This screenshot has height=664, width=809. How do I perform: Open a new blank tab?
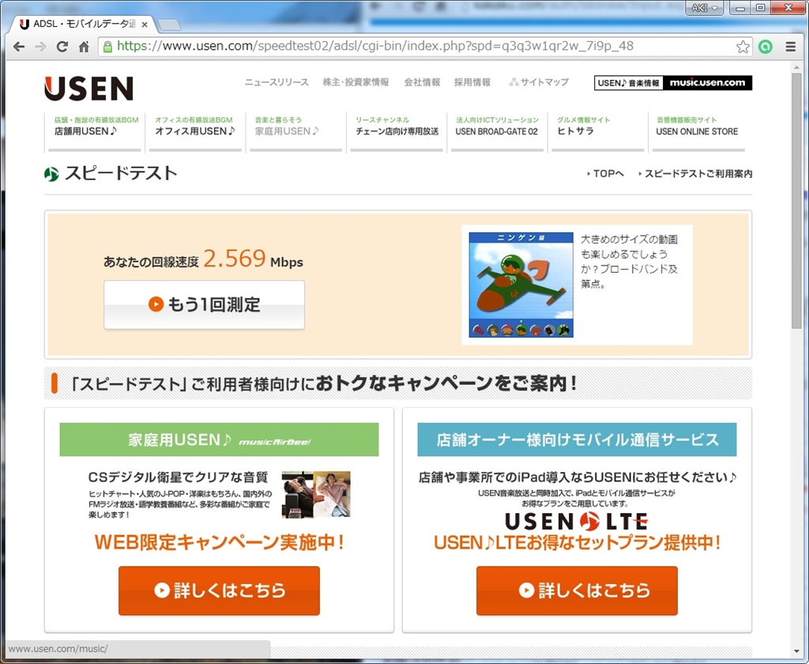169,25
